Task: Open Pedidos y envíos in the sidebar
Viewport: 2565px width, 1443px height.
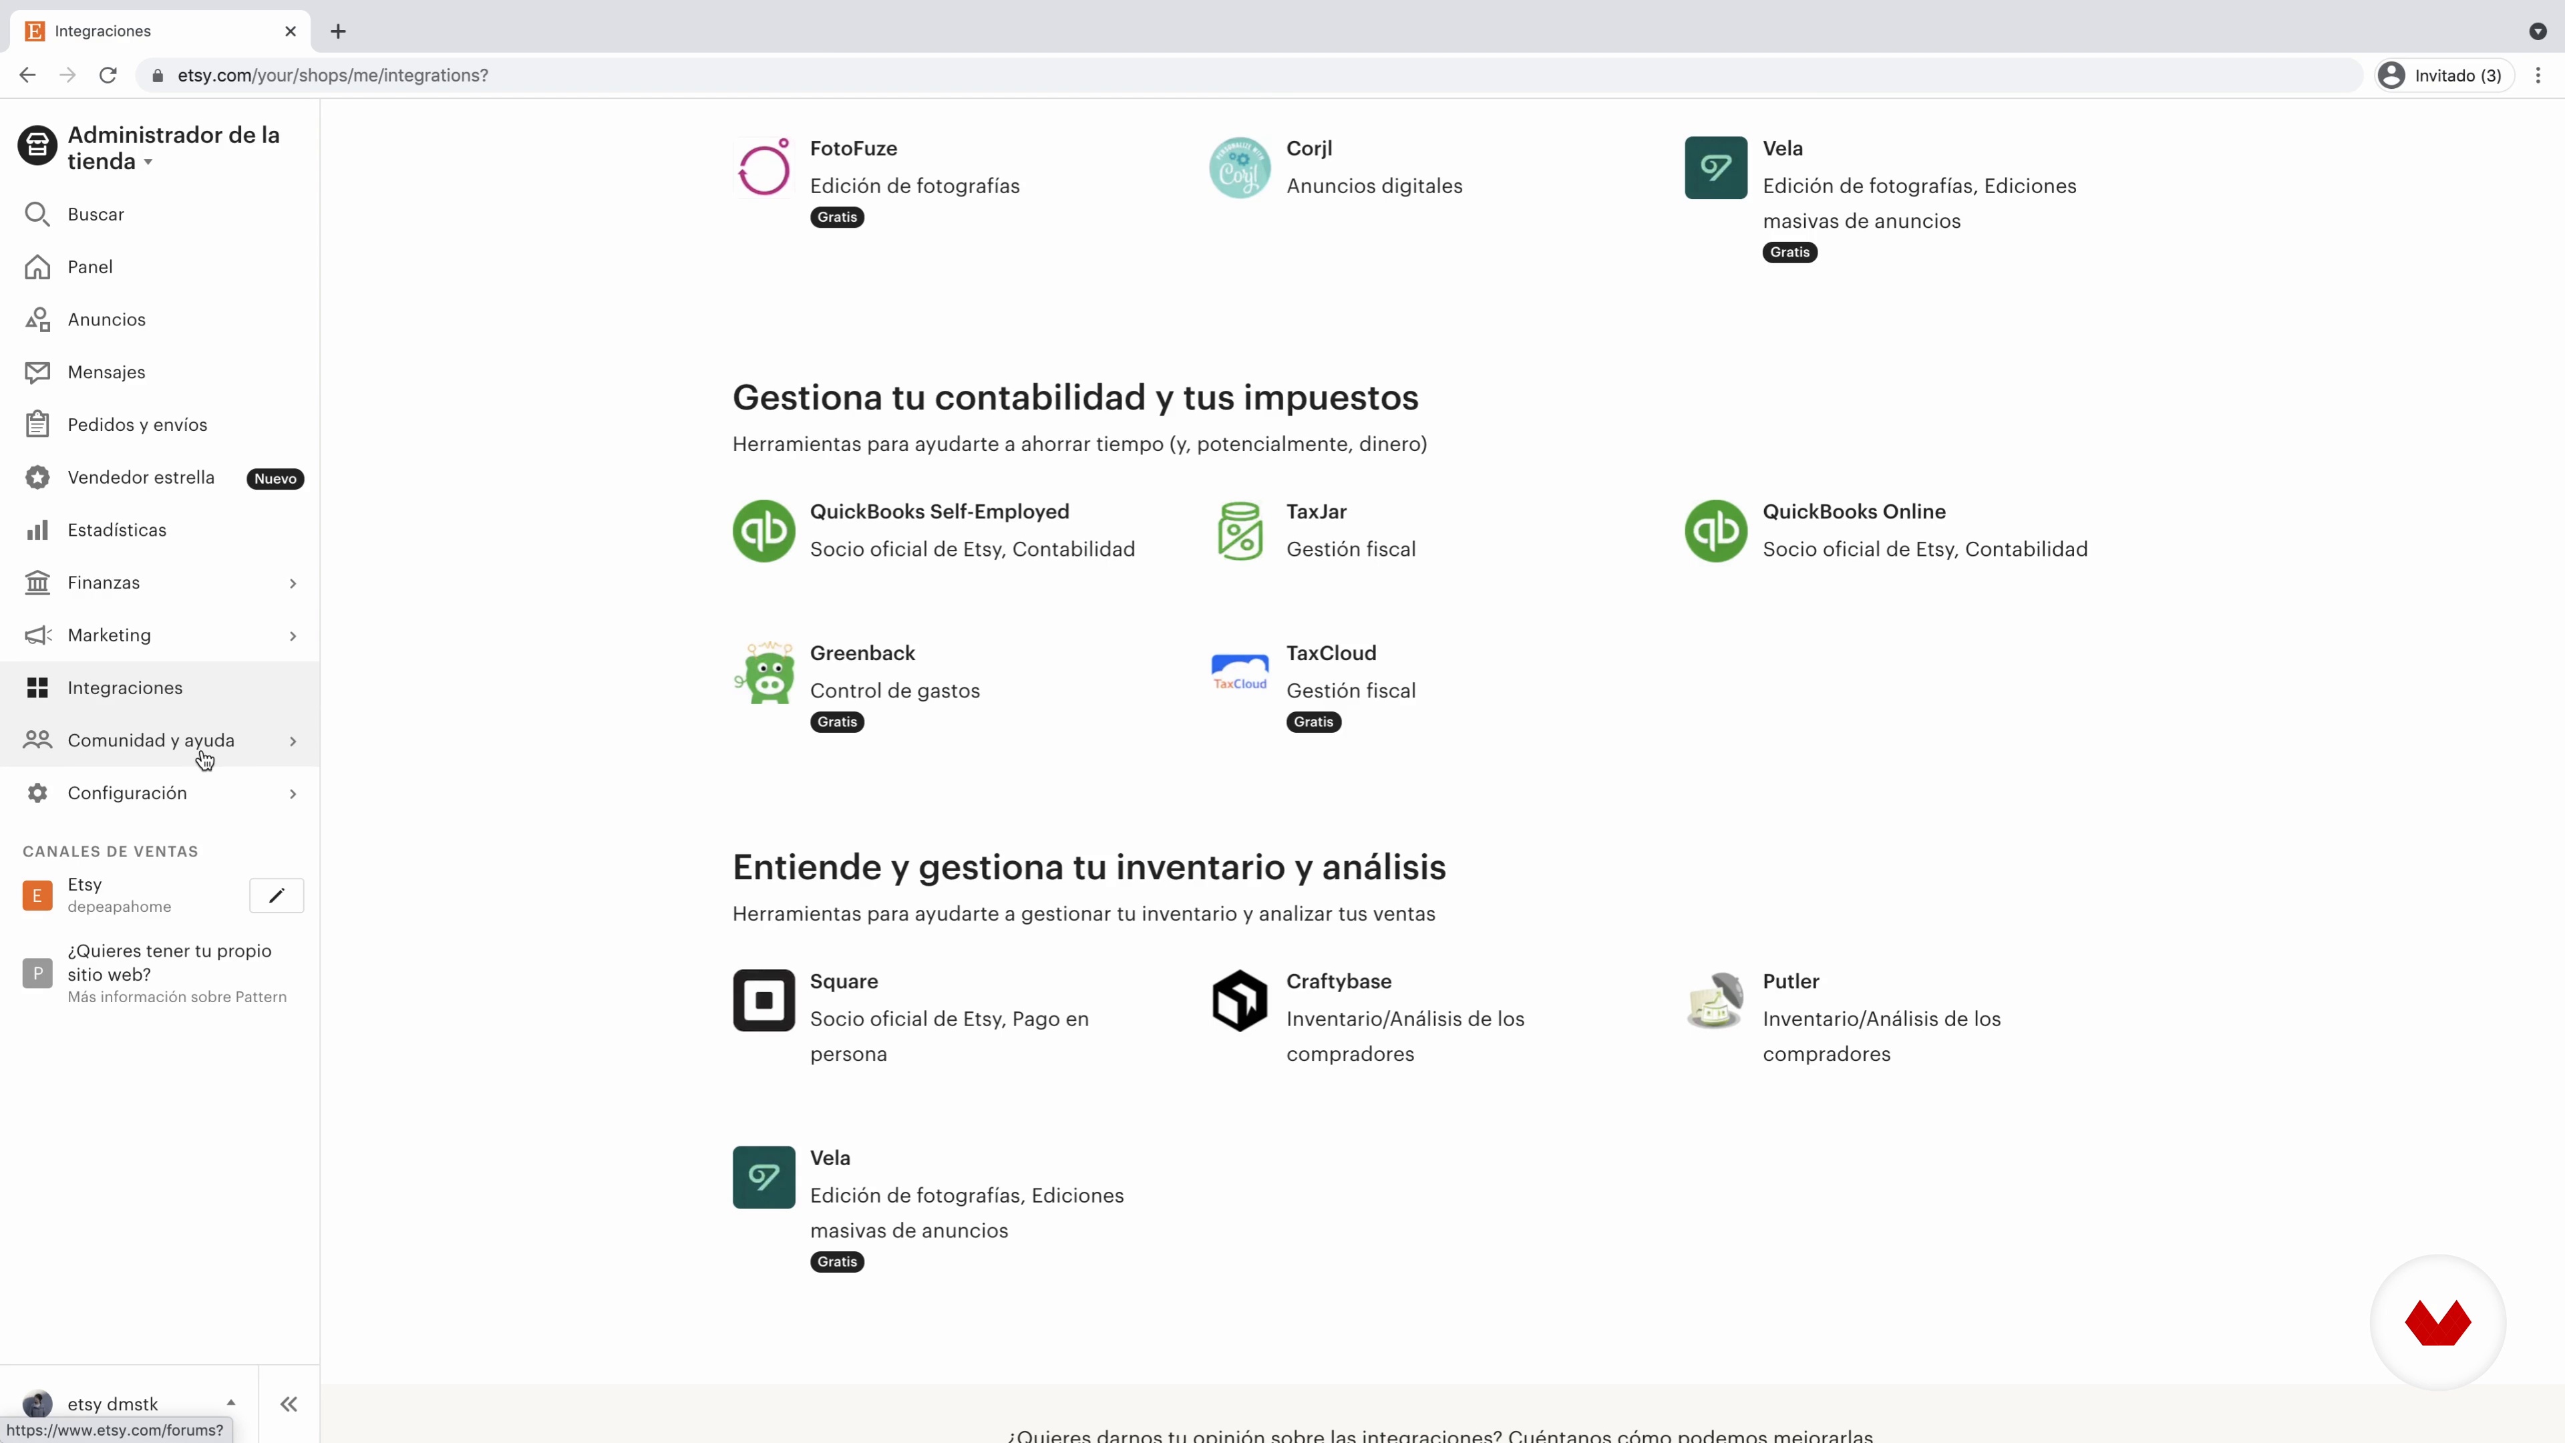Action: 160,424
